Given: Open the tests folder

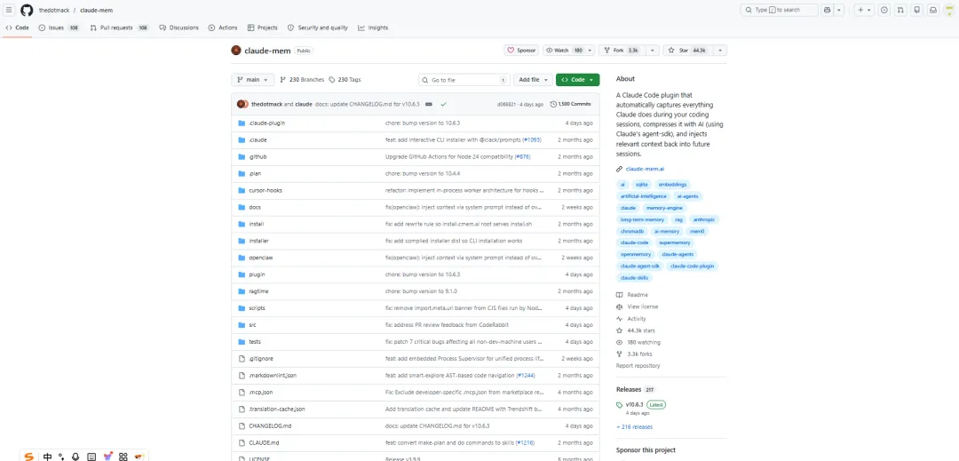Looking at the screenshot, I should 255,342.
